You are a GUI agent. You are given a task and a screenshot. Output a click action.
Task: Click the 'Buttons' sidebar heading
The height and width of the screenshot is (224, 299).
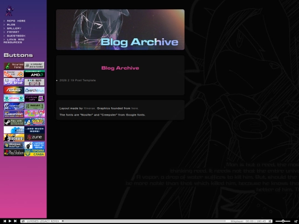tap(18, 55)
